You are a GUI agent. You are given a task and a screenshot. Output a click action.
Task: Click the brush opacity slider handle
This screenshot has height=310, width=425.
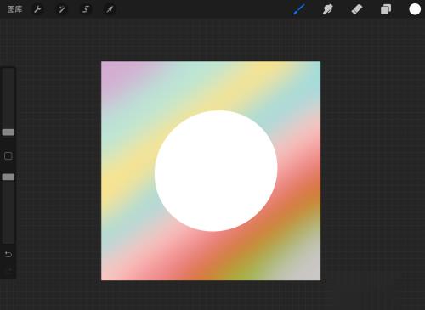tap(8, 177)
